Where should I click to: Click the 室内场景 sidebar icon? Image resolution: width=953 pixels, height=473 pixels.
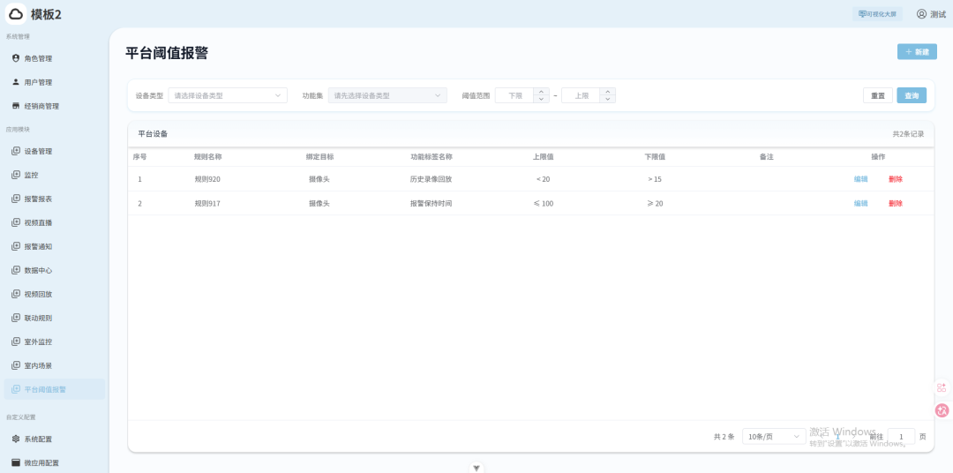click(x=16, y=365)
